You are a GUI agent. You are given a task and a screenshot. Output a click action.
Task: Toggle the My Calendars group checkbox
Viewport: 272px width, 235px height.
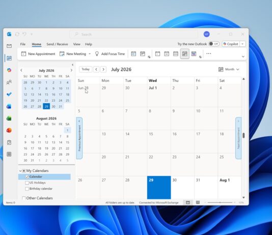point(24,171)
